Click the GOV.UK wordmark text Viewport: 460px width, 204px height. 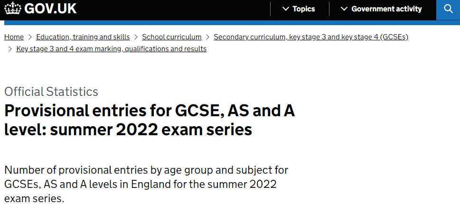coord(51,9)
